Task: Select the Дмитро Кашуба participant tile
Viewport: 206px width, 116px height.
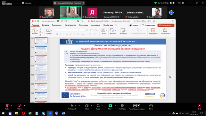Action: 92,13
